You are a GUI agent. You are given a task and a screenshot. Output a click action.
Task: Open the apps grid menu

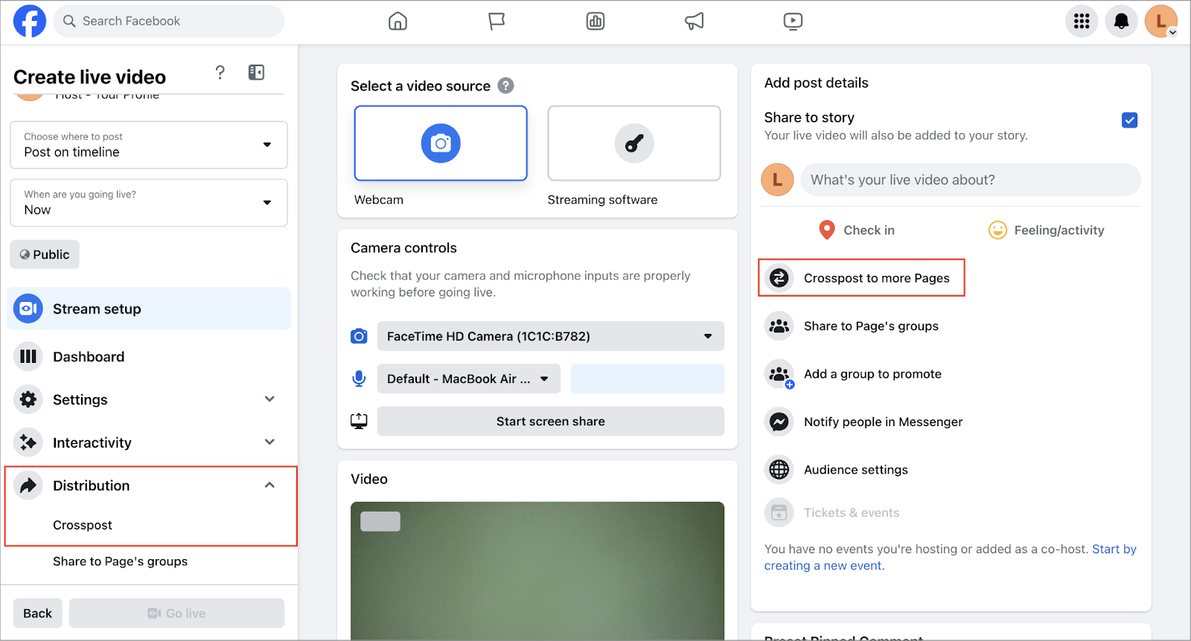coord(1082,22)
